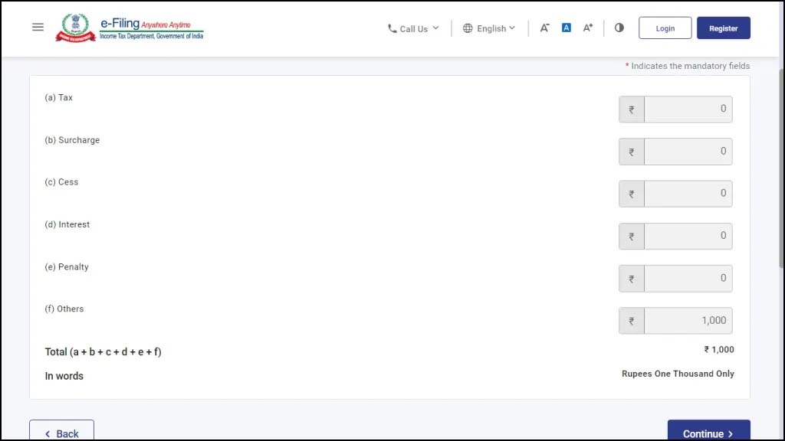The image size is (785, 441).
Task: Go back with the Back button
Action: click(x=61, y=431)
